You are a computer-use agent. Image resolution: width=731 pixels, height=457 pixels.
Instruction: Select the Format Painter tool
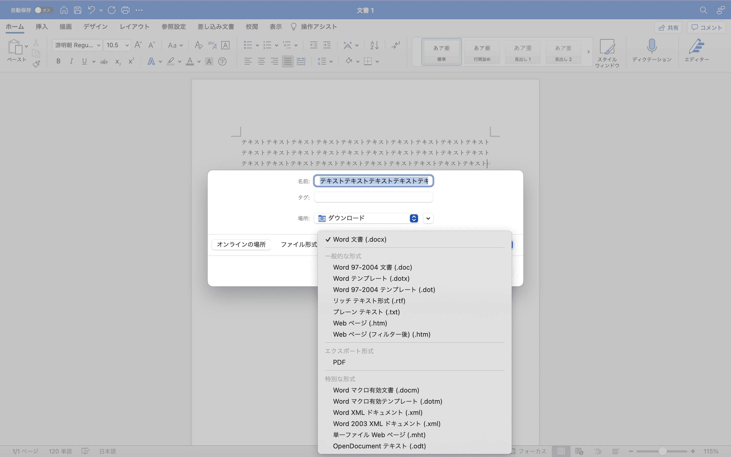coord(36,64)
